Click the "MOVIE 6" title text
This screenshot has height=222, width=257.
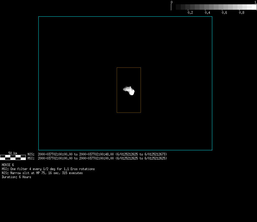(8, 165)
